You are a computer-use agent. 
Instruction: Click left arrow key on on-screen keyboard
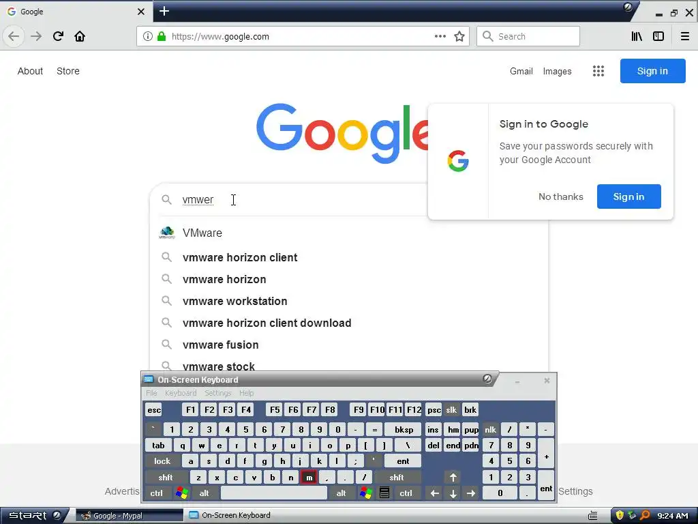tap(434, 493)
